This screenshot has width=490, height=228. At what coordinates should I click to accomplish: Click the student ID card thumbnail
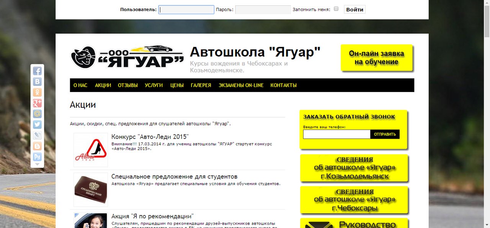click(91, 190)
